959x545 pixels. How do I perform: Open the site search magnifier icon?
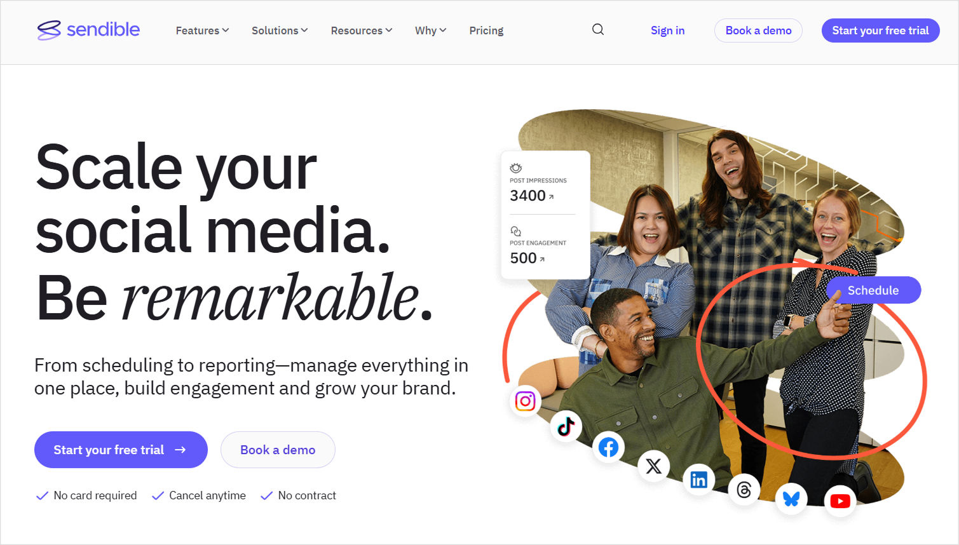click(x=598, y=30)
